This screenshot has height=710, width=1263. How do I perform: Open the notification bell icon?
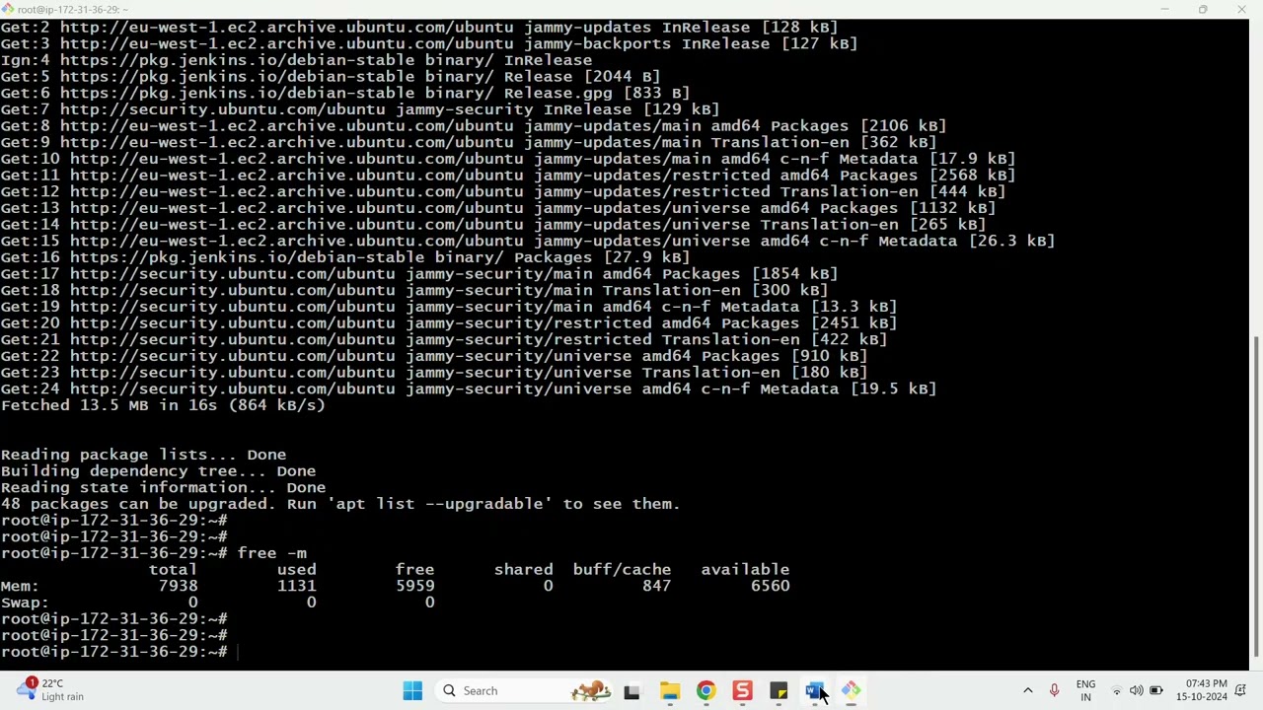click(1240, 691)
